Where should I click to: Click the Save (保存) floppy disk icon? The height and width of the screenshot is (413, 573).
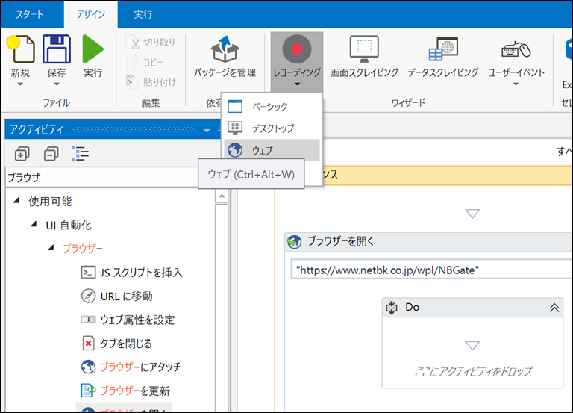click(x=57, y=49)
